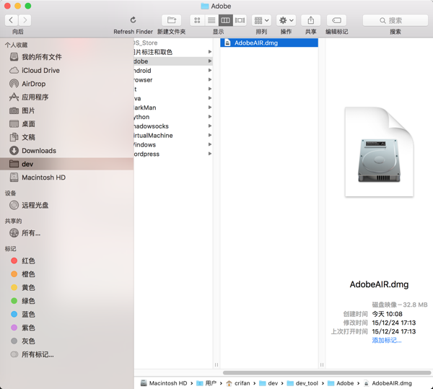Open Downloads in sidebar
433x389 pixels.
pyautogui.click(x=66, y=151)
